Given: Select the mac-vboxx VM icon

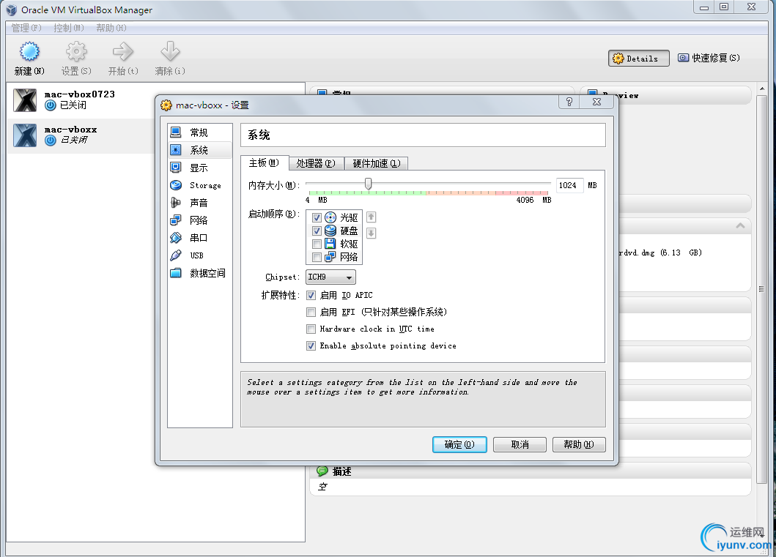Looking at the screenshot, I should [25, 135].
